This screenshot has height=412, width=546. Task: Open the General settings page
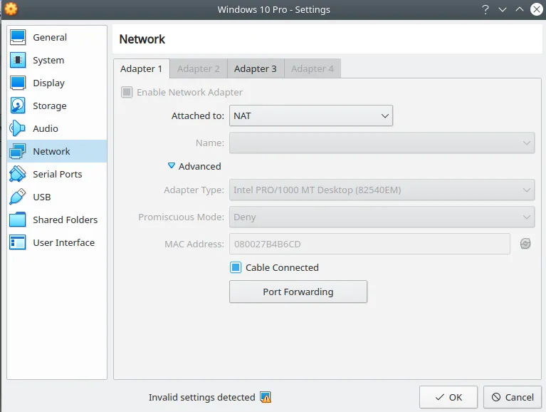click(x=57, y=37)
